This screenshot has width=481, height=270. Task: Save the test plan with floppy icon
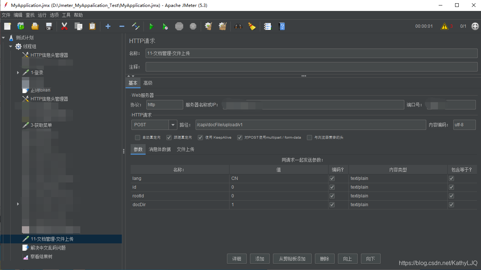pos(49,26)
